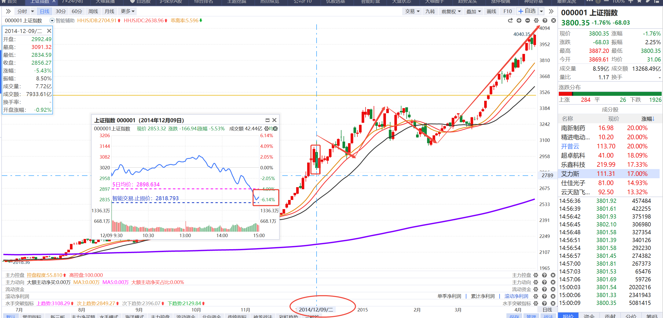The image size is (663, 318).
Task: Select the 周线 period tab
Action: tap(93, 11)
